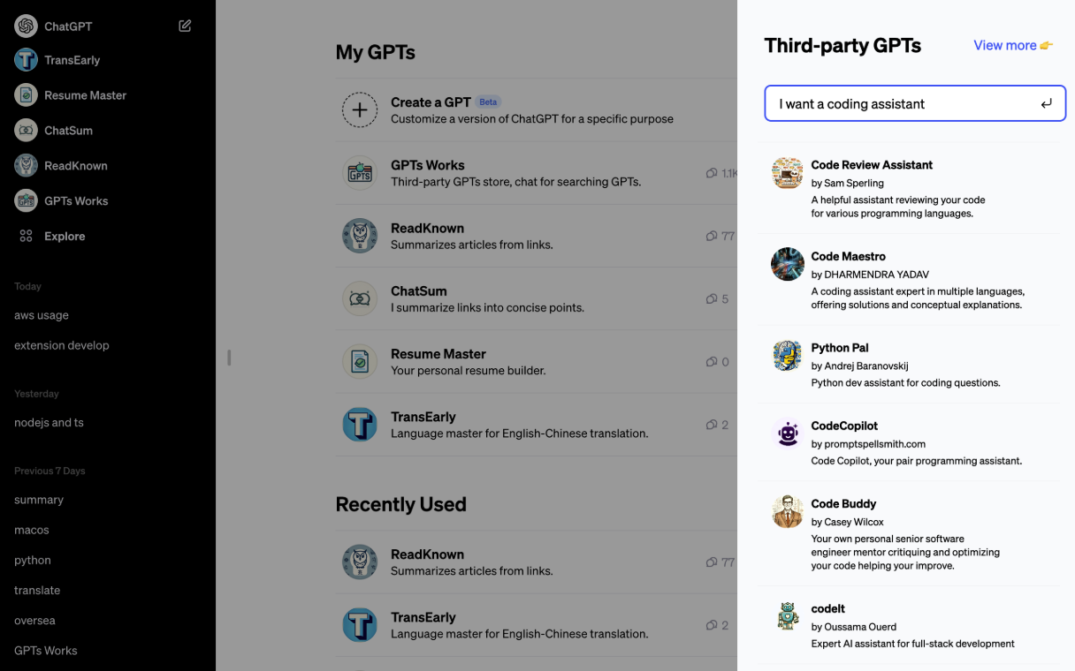The image size is (1075, 671).
Task: Click 'by Andrej Baranovskij' author text
Action: point(859,366)
